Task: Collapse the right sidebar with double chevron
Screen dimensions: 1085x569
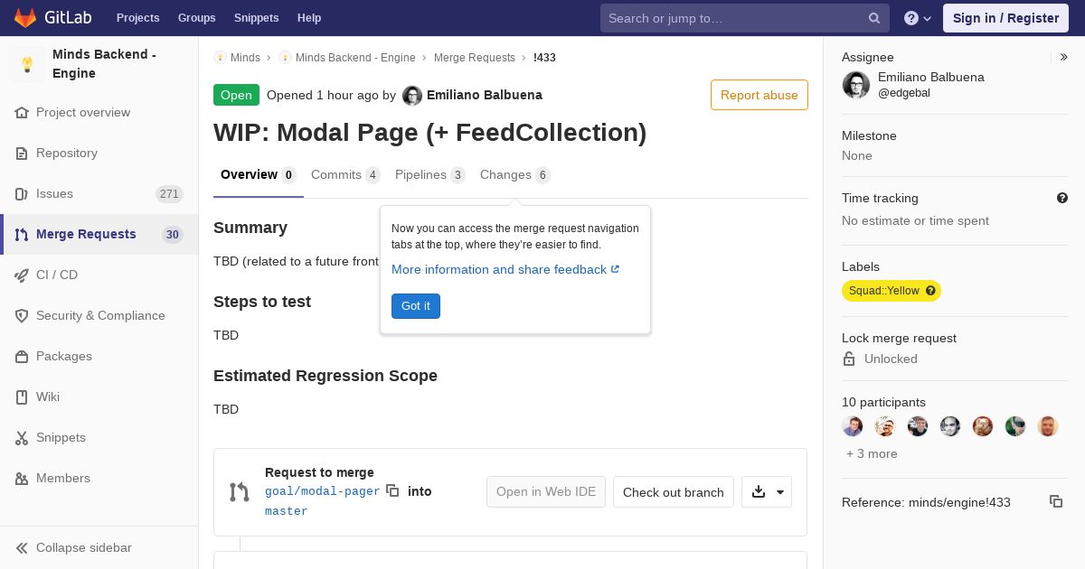Action: point(1063,57)
